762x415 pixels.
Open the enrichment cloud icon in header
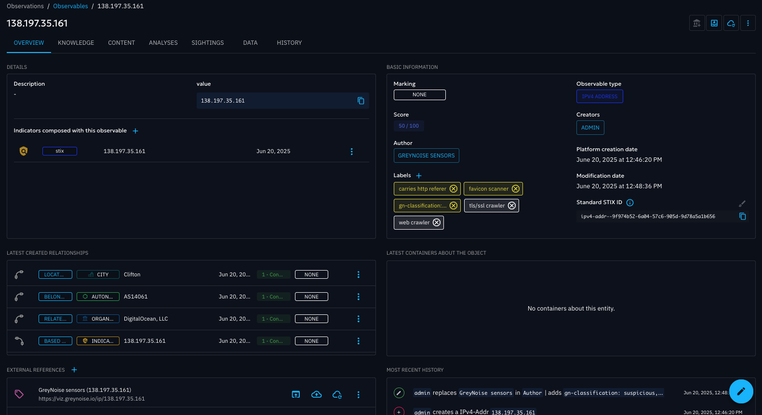731,23
